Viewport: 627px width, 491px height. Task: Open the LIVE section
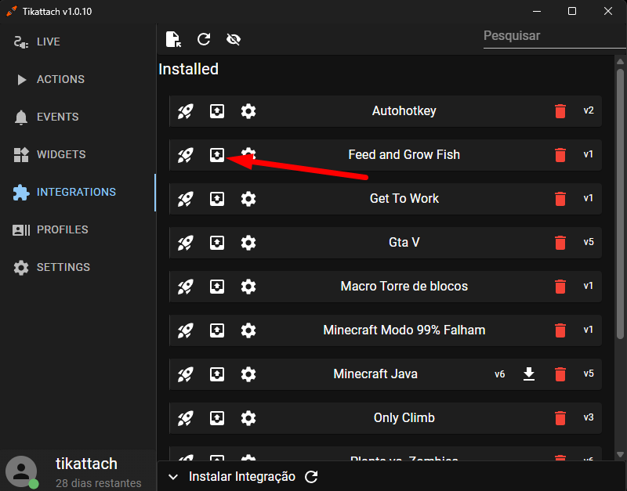click(x=78, y=42)
